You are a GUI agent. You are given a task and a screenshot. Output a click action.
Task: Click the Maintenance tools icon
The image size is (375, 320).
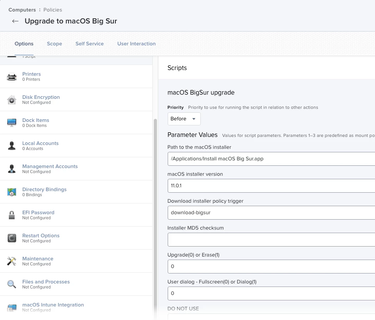(x=12, y=261)
